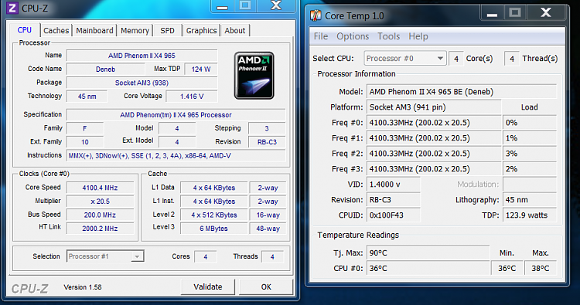Click the 48-way Level 3 associativity value

coord(268,229)
